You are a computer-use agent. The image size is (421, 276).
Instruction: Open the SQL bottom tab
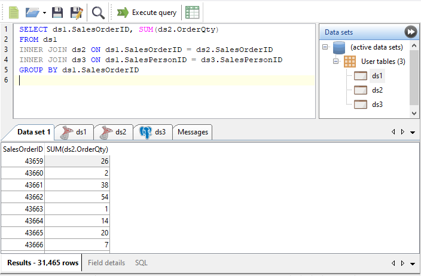click(141, 263)
